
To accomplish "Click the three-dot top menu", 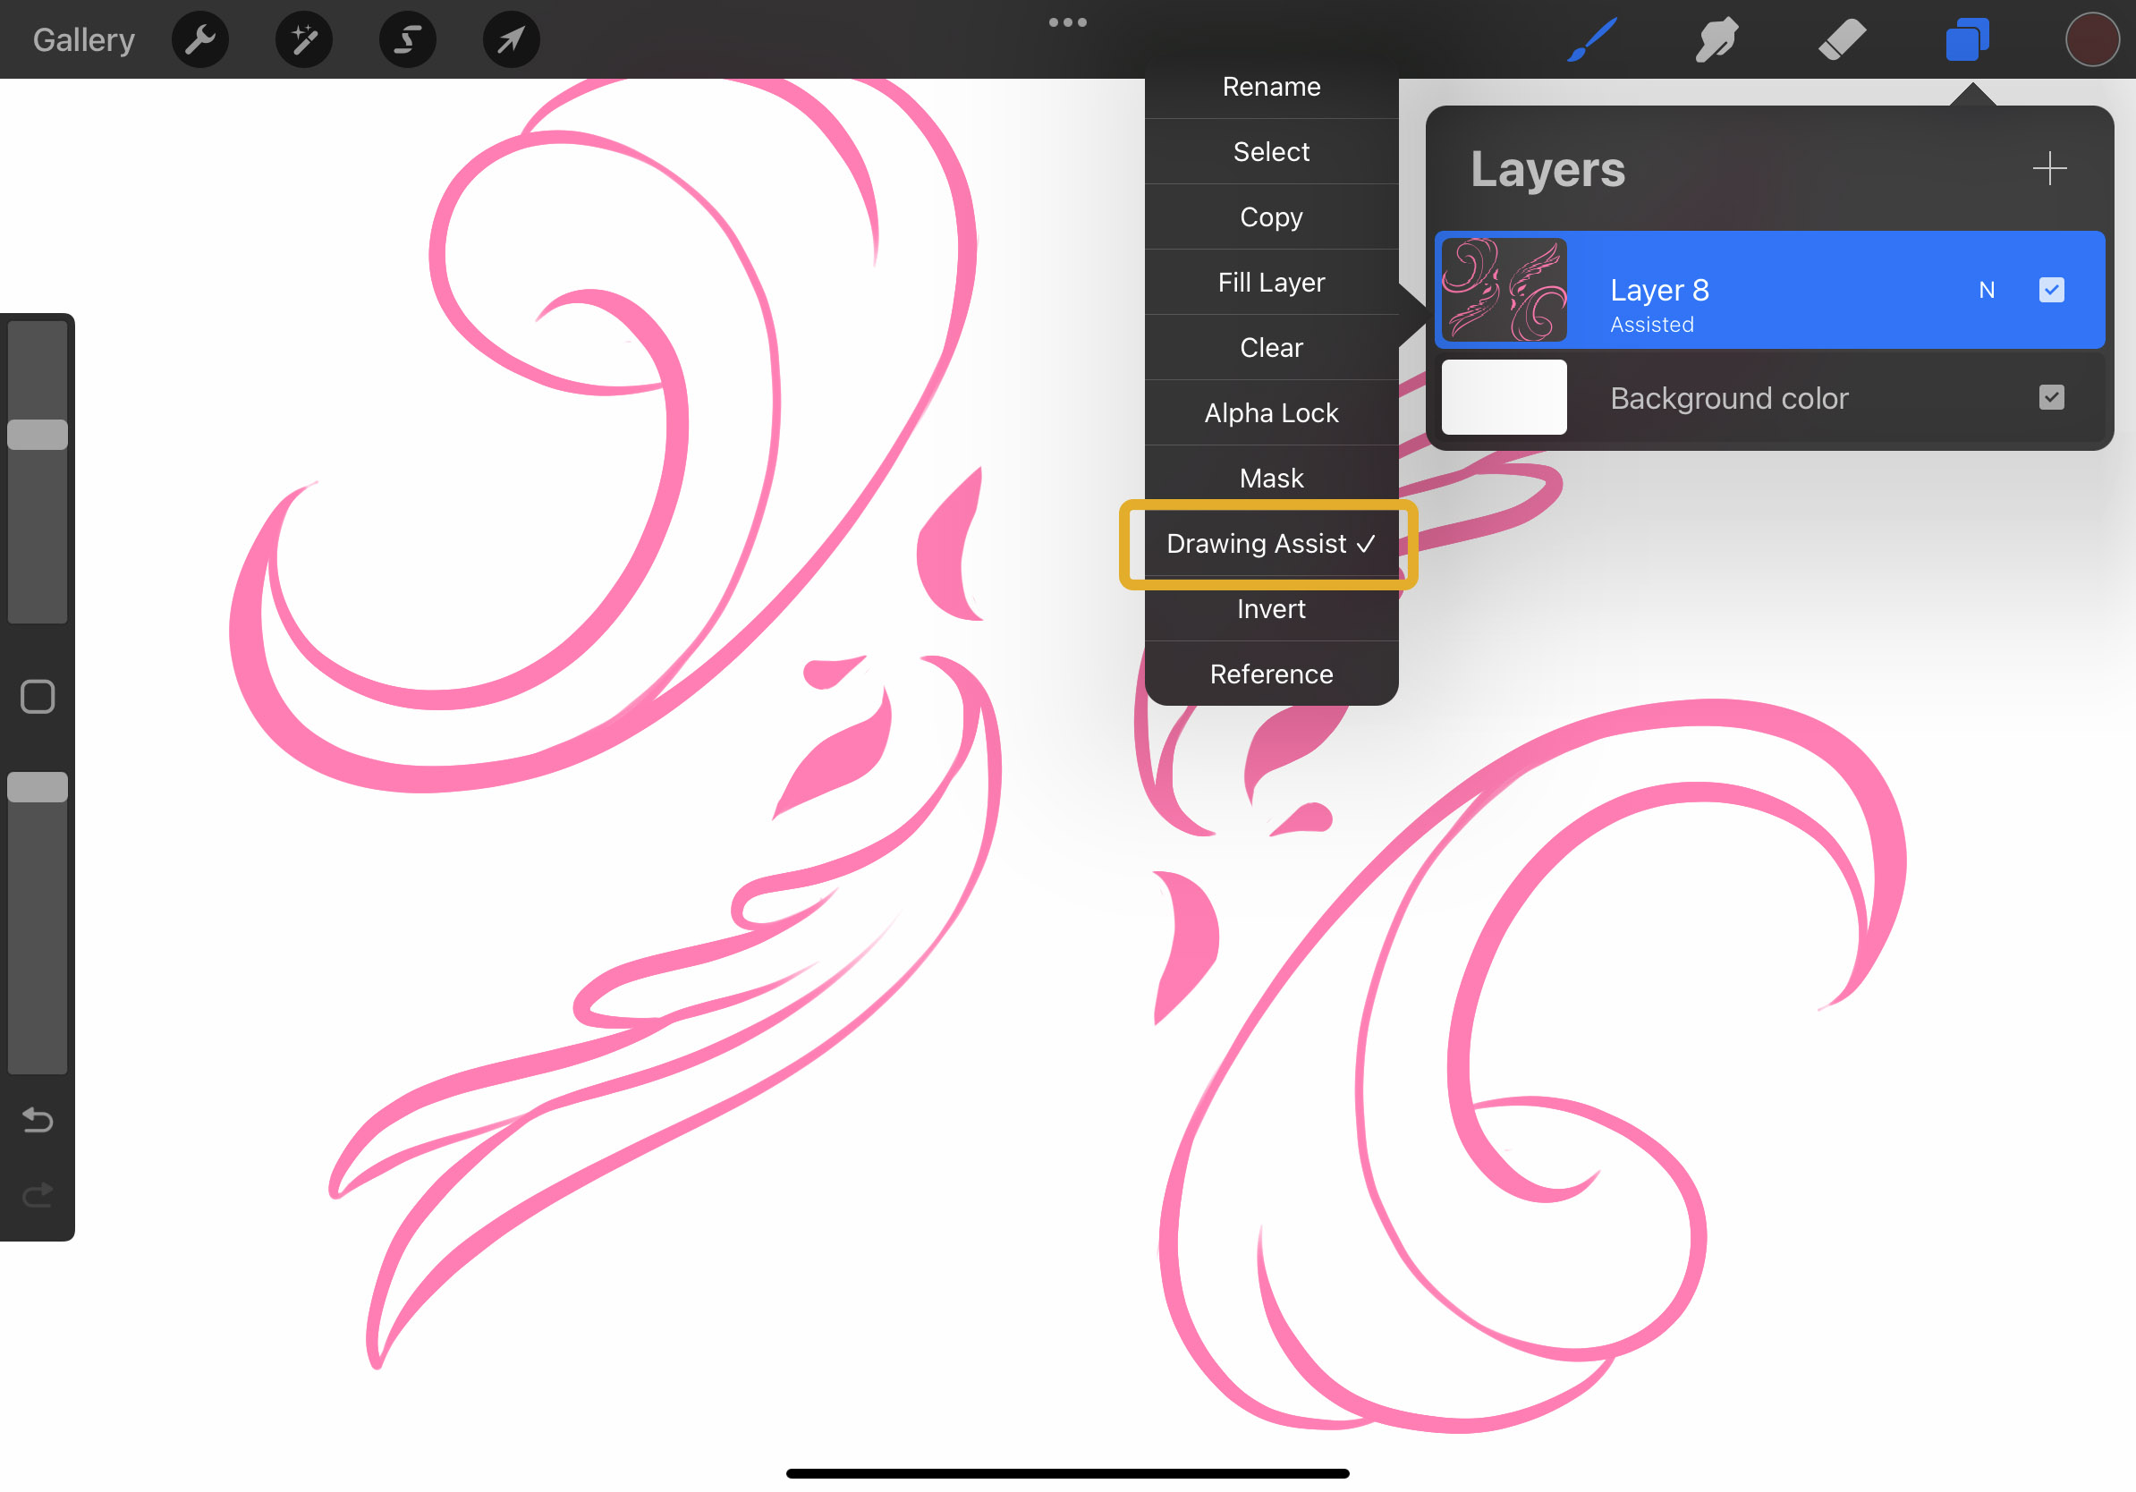I will point(1067,22).
